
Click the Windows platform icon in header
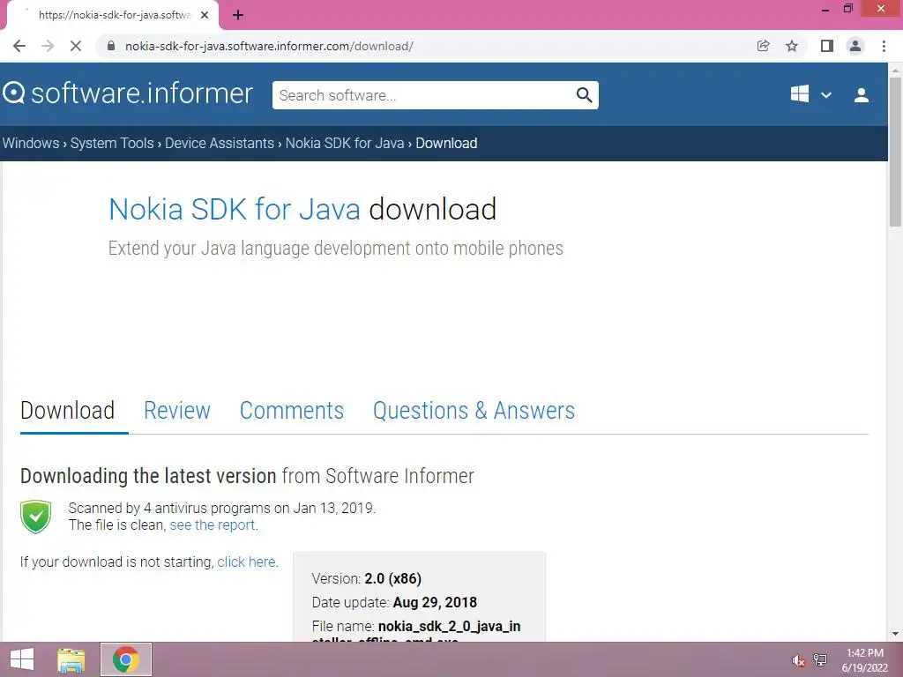(x=799, y=93)
